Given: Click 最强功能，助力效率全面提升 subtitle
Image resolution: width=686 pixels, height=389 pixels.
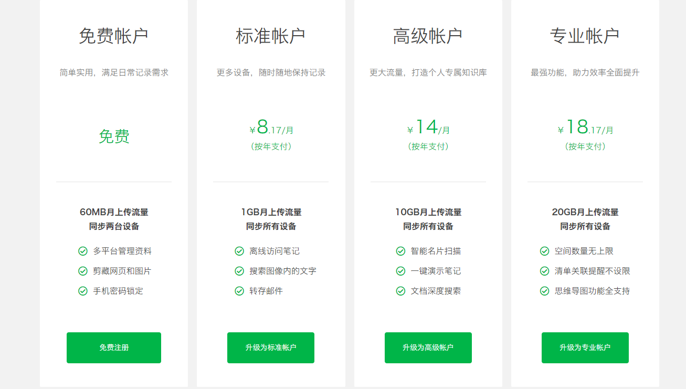Looking at the screenshot, I should [x=585, y=72].
